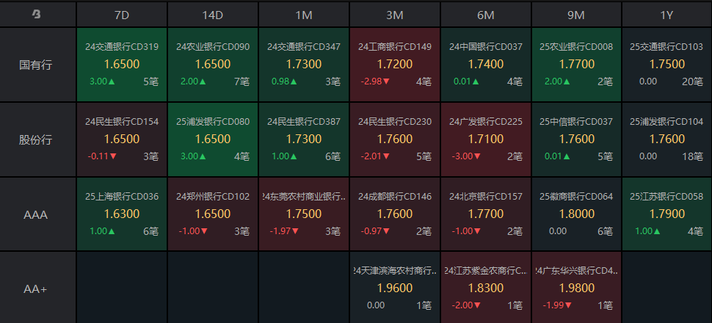Click the 24成都银行CD146 bond name
Screen dimensions: 712x323
click(395, 197)
